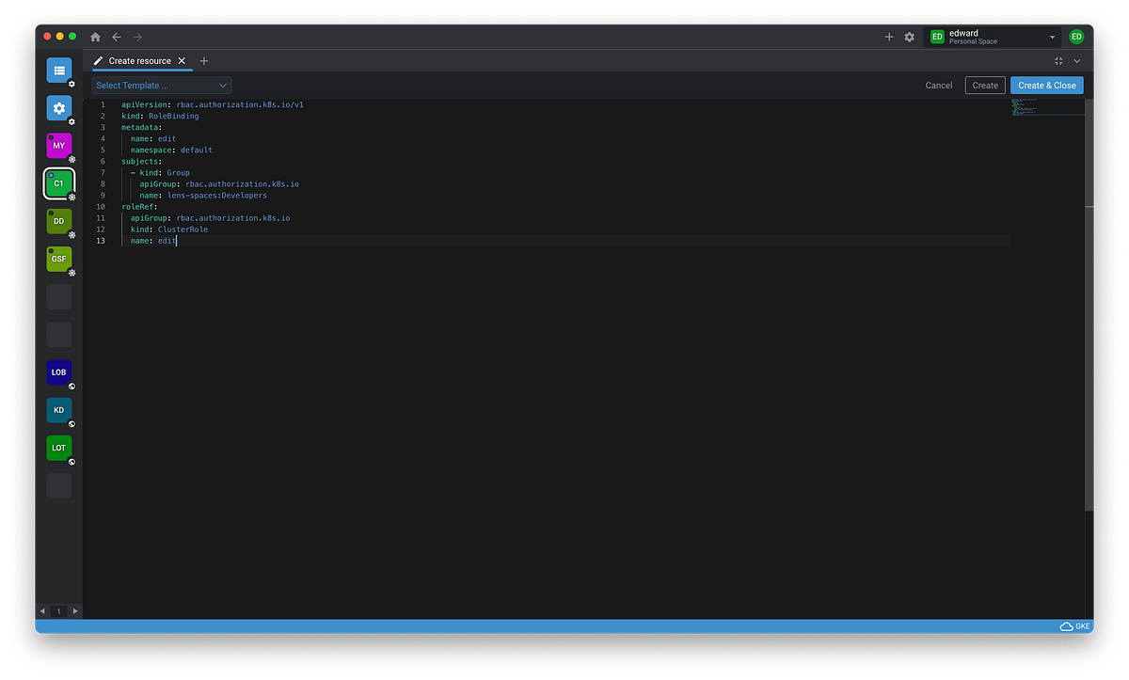The width and height of the screenshot is (1129, 680).
Task: Open a new editor tab with the plus button
Action: pyautogui.click(x=204, y=59)
